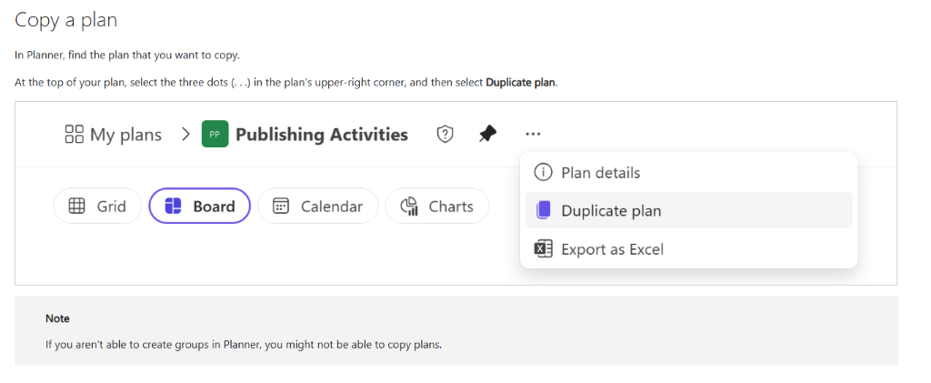This screenshot has width=931, height=383.
Task: Click the Grid view table icon
Action: [x=77, y=206]
